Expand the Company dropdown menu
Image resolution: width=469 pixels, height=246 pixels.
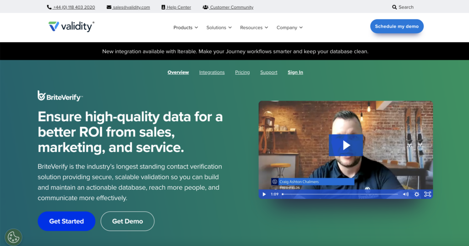(x=289, y=27)
